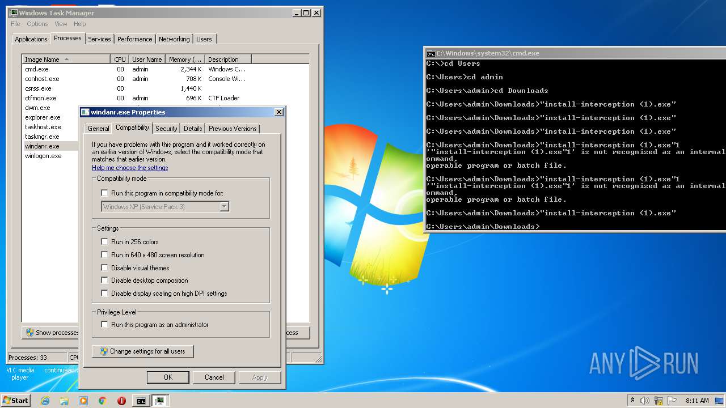Switch to Task Manager Applications tab
The height and width of the screenshot is (408, 726).
point(31,39)
